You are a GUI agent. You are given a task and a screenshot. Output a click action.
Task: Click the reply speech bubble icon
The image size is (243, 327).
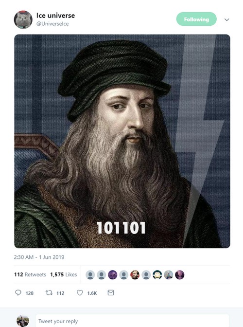[x=18, y=292]
